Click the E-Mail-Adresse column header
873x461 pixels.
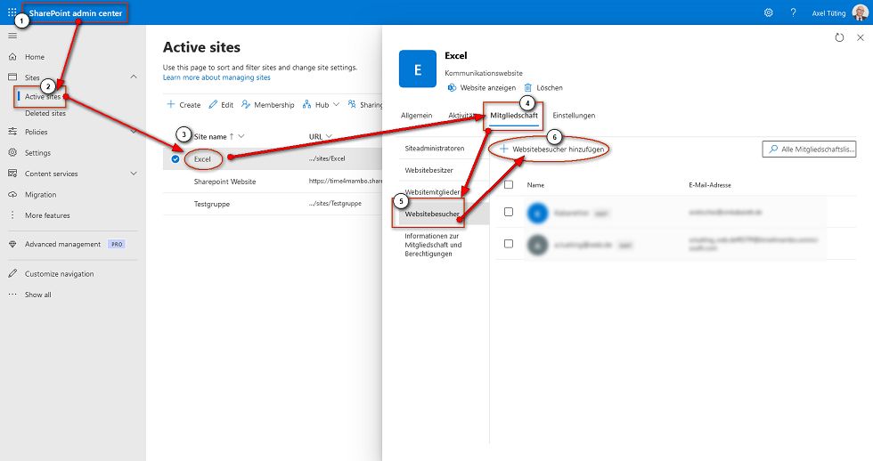pos(710,184)
